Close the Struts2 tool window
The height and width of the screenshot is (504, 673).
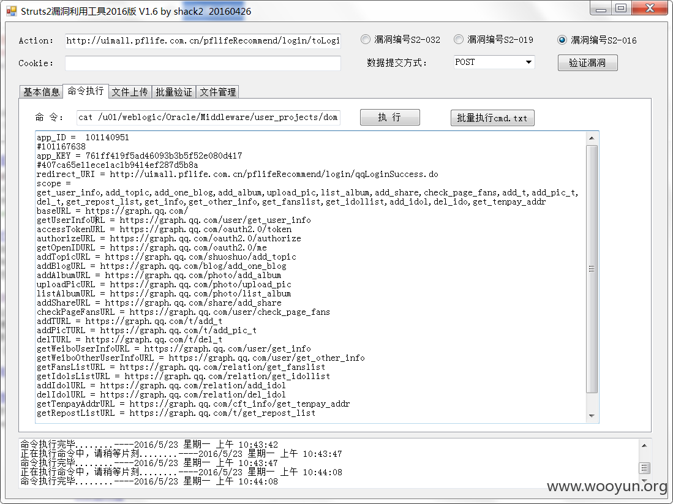650,8
